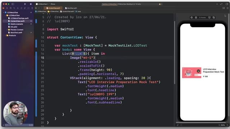Select LCOMockTest scheme in toolbar

(42, 4)
